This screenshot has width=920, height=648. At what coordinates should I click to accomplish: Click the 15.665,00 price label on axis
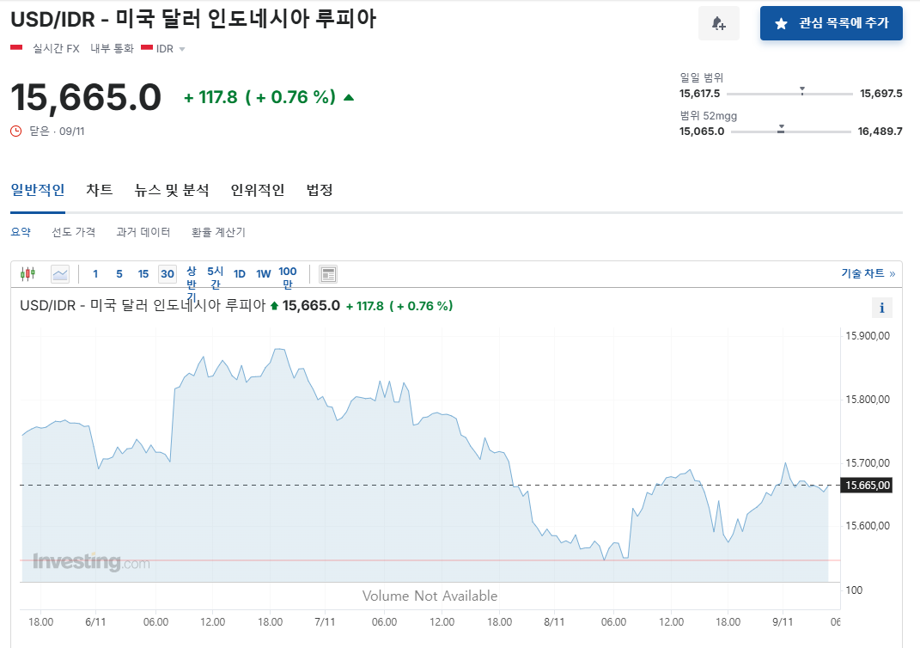tap(868, 486)
